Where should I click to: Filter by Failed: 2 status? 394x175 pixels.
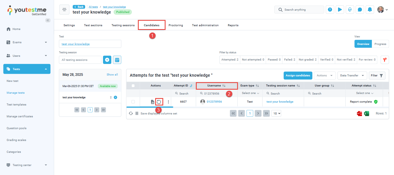pyautogui.click(x=290, y=60)
